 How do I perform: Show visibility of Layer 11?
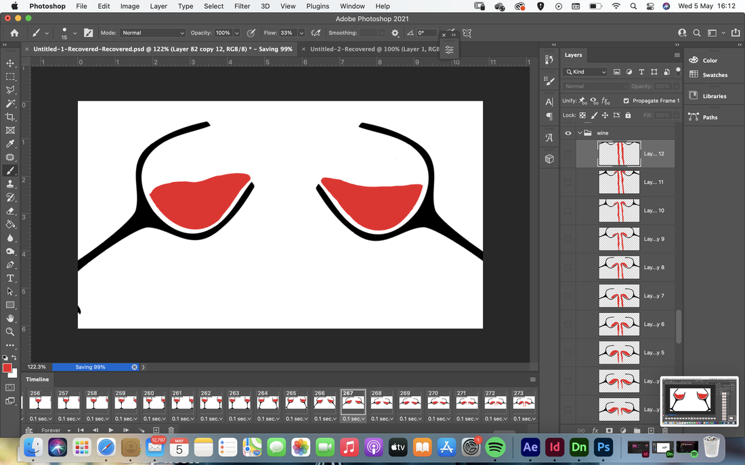pyautogui.click(x=568, y=182)
